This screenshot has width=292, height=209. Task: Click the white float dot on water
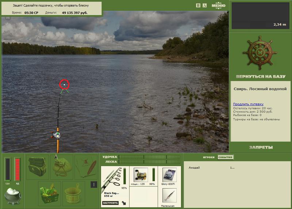[x=64, y=85]
